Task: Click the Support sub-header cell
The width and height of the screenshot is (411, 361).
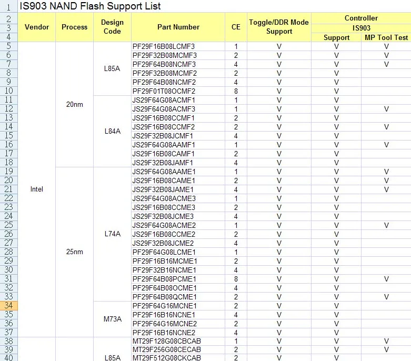Action: (336, 37)
